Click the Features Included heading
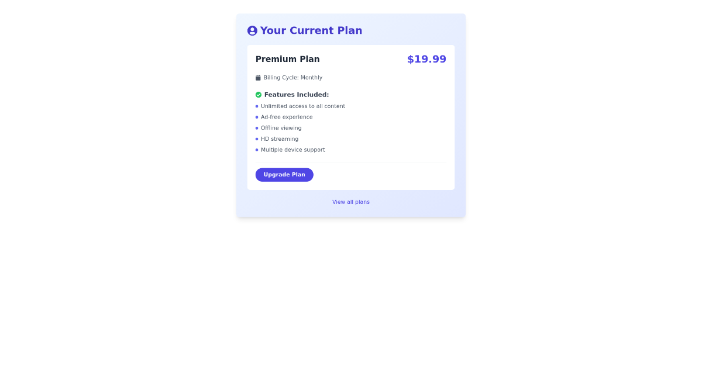The width and height of the screenshot is (702, 368). coord(296,94)
